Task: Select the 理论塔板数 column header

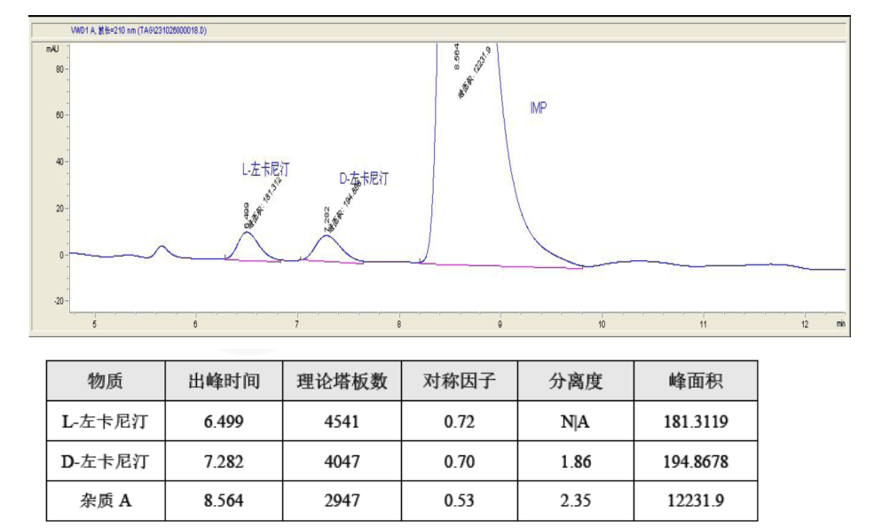Action: coord(342,381)
